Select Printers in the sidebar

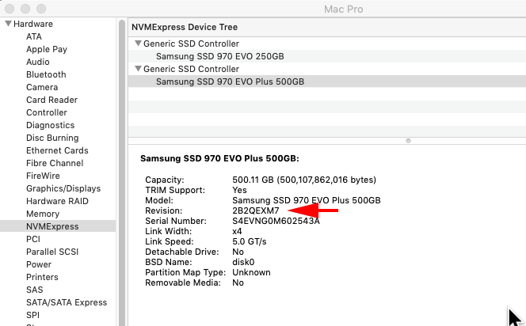click(42, 277)
